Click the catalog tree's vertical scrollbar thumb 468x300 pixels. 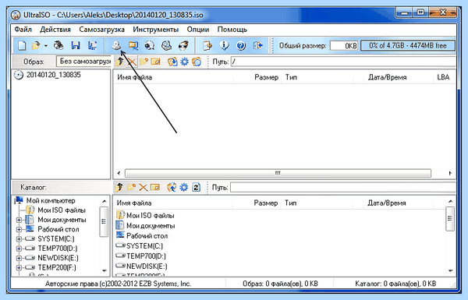click(104, 221)
